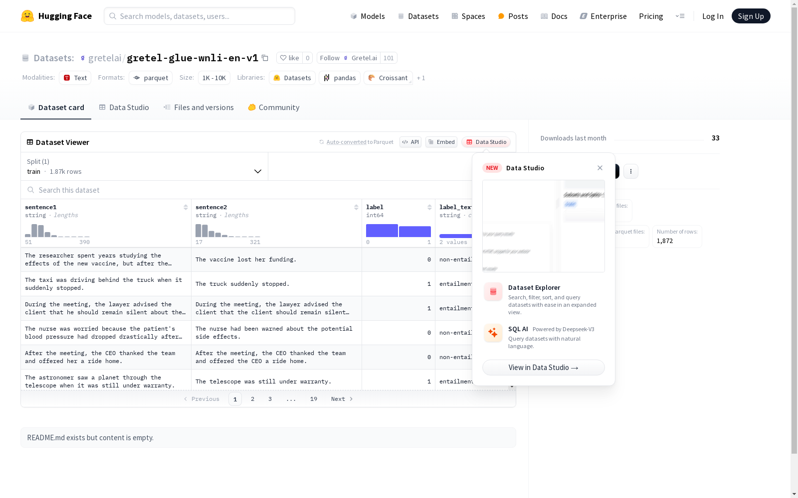Click the main search models input
The width and height of the screenshot is (798, 498).
coord(199,16)
